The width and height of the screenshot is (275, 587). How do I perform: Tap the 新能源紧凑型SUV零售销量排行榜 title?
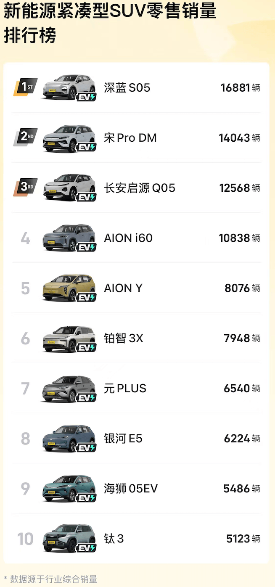[110, 24]
